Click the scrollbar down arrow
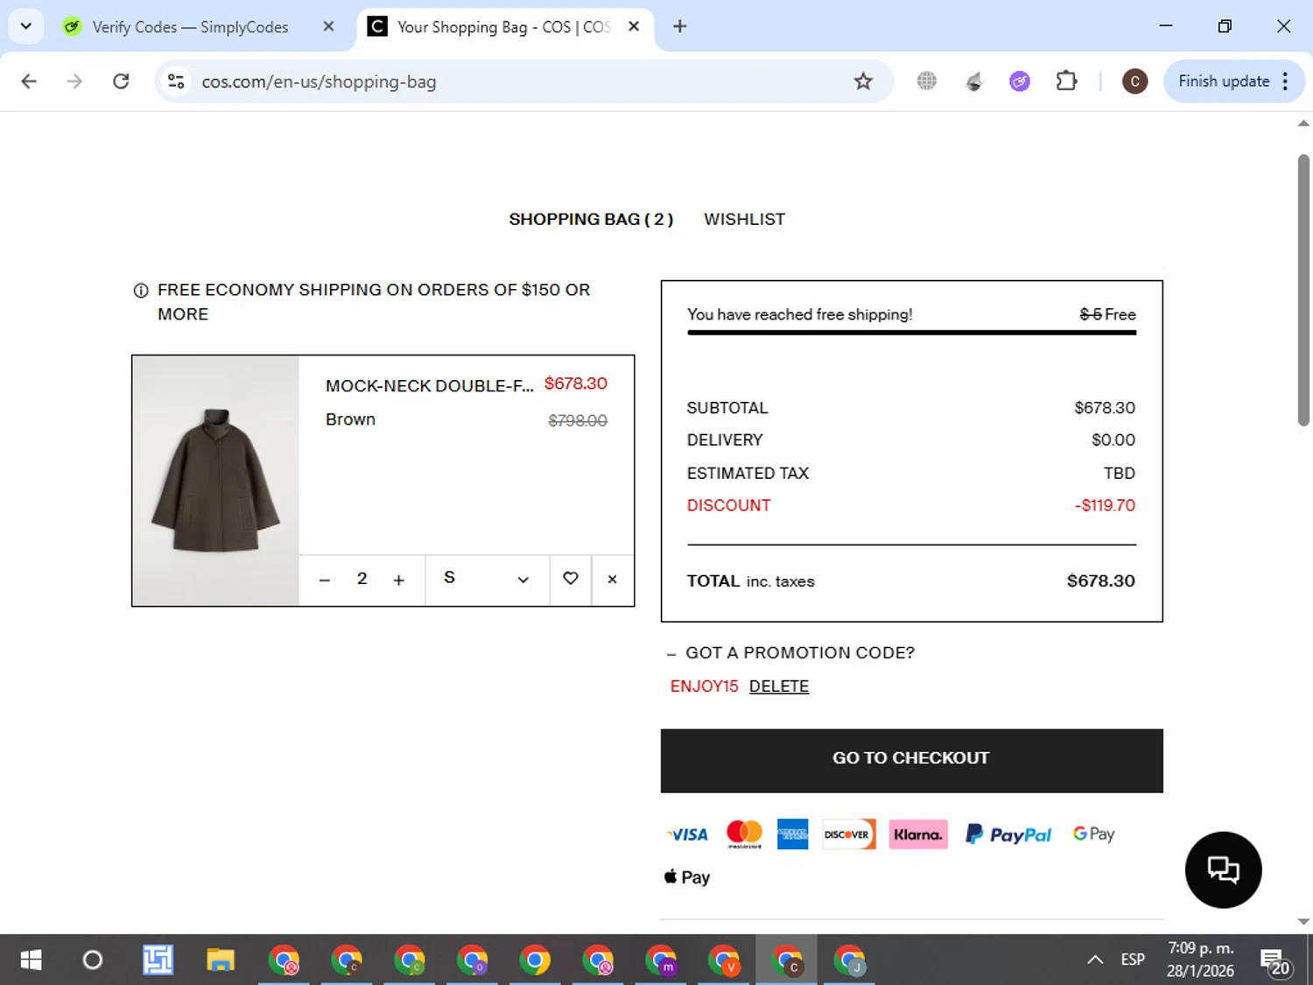Viewport: 1313px width, 985px height. (x=1303, y=921)
